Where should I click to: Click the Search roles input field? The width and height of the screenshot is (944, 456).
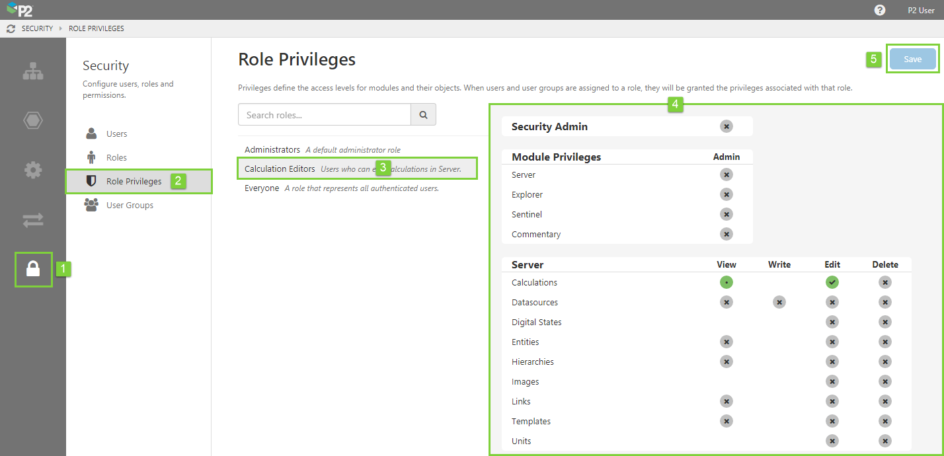(x=324, y=115)
